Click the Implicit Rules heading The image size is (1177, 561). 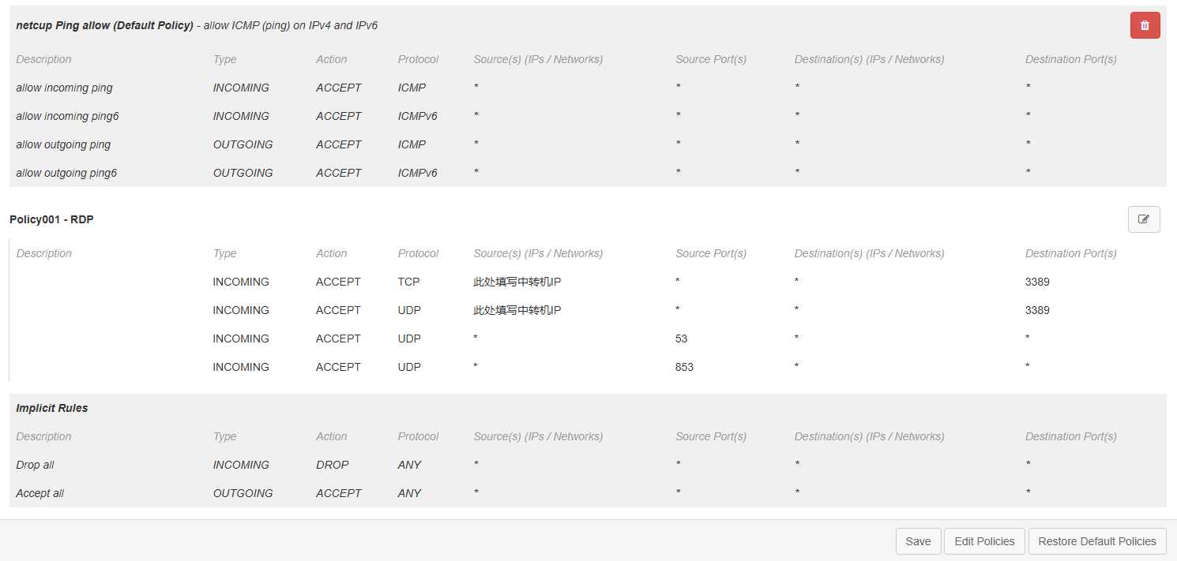[52, 408]
